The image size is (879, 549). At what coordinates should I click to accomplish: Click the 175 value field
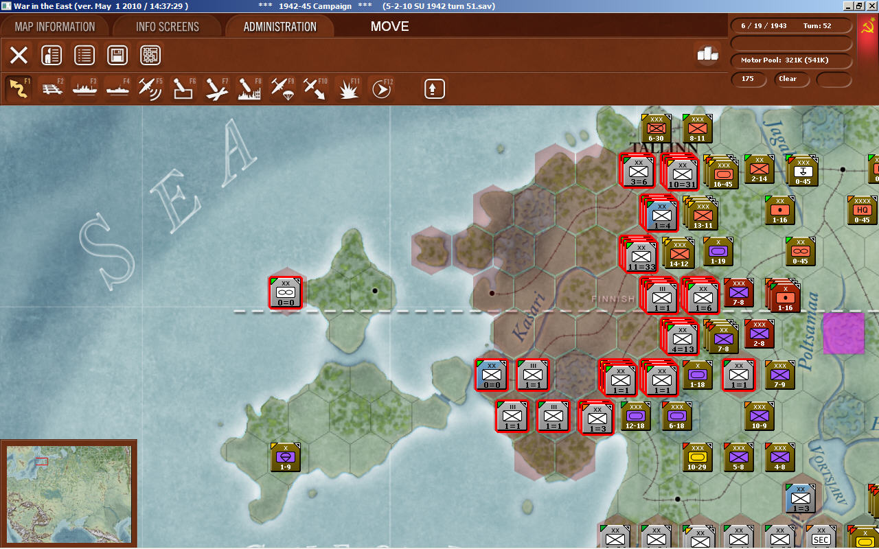pos(748,79)
